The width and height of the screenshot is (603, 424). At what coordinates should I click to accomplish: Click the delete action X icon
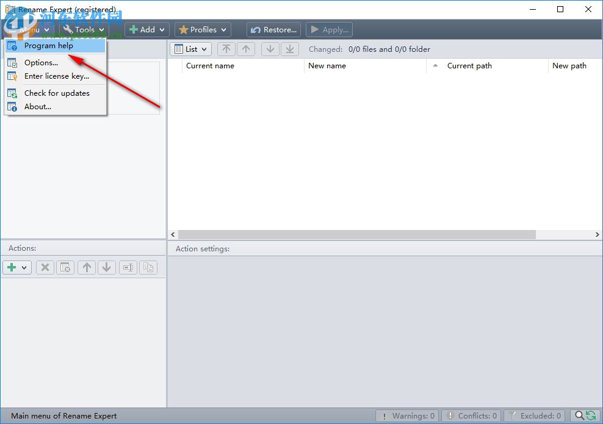(x=45, y=267)
